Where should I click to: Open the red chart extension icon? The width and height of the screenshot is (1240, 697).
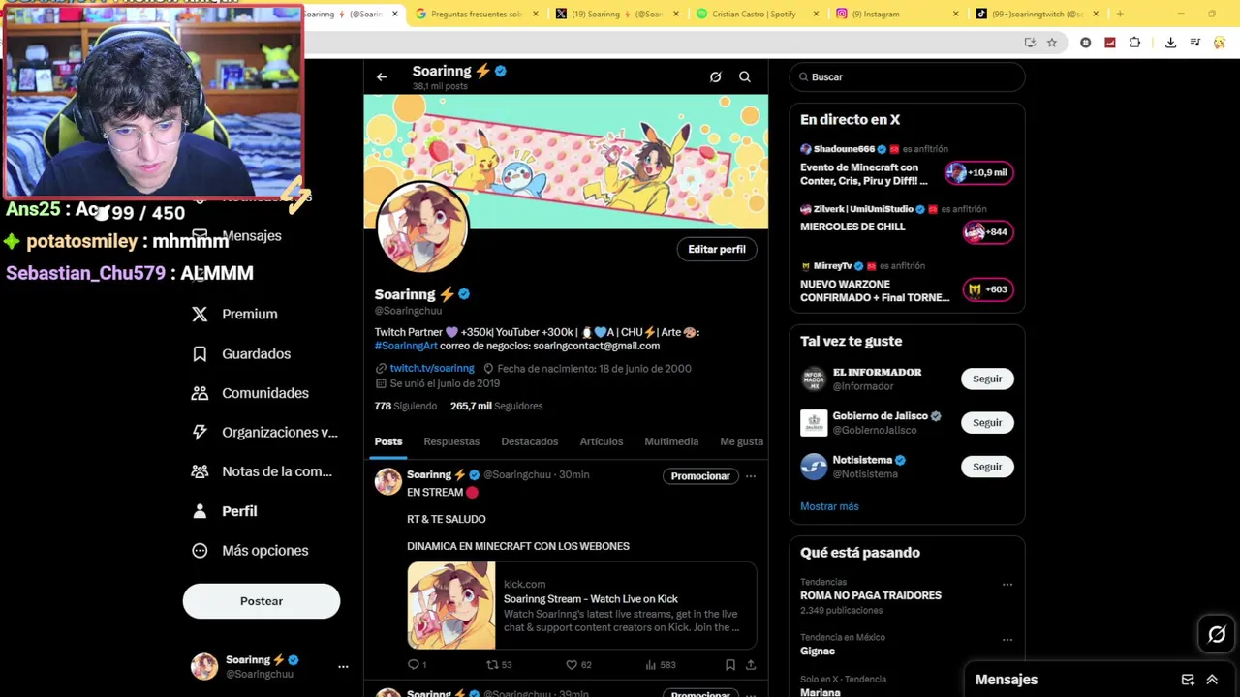(x=1110, y=43)
